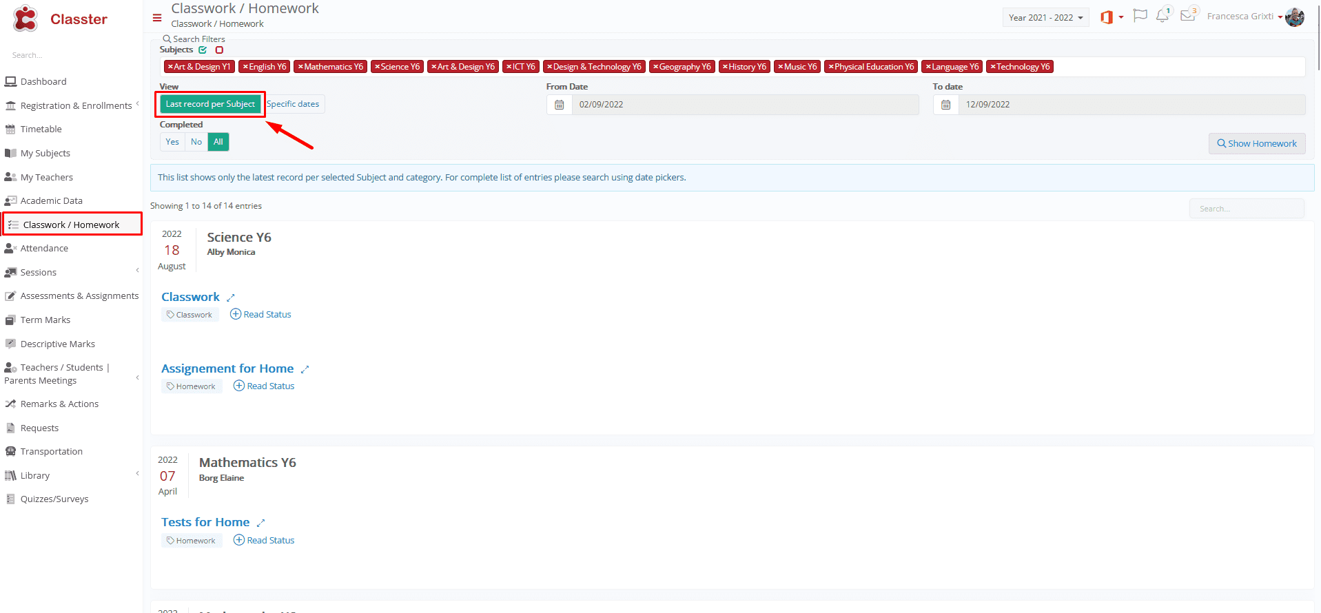Remove Mathematics Y6 subject tag
The image size is (1321, 613).
(x=300, y=67)
